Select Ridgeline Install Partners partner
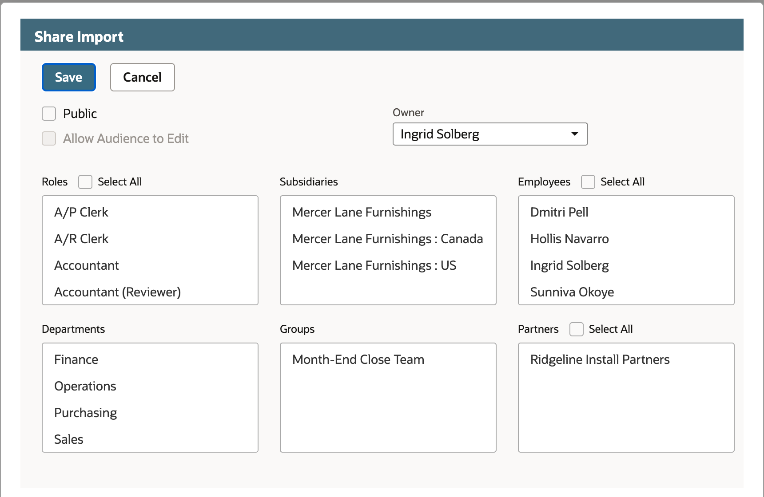764x497 pixels. click(626, 359)
